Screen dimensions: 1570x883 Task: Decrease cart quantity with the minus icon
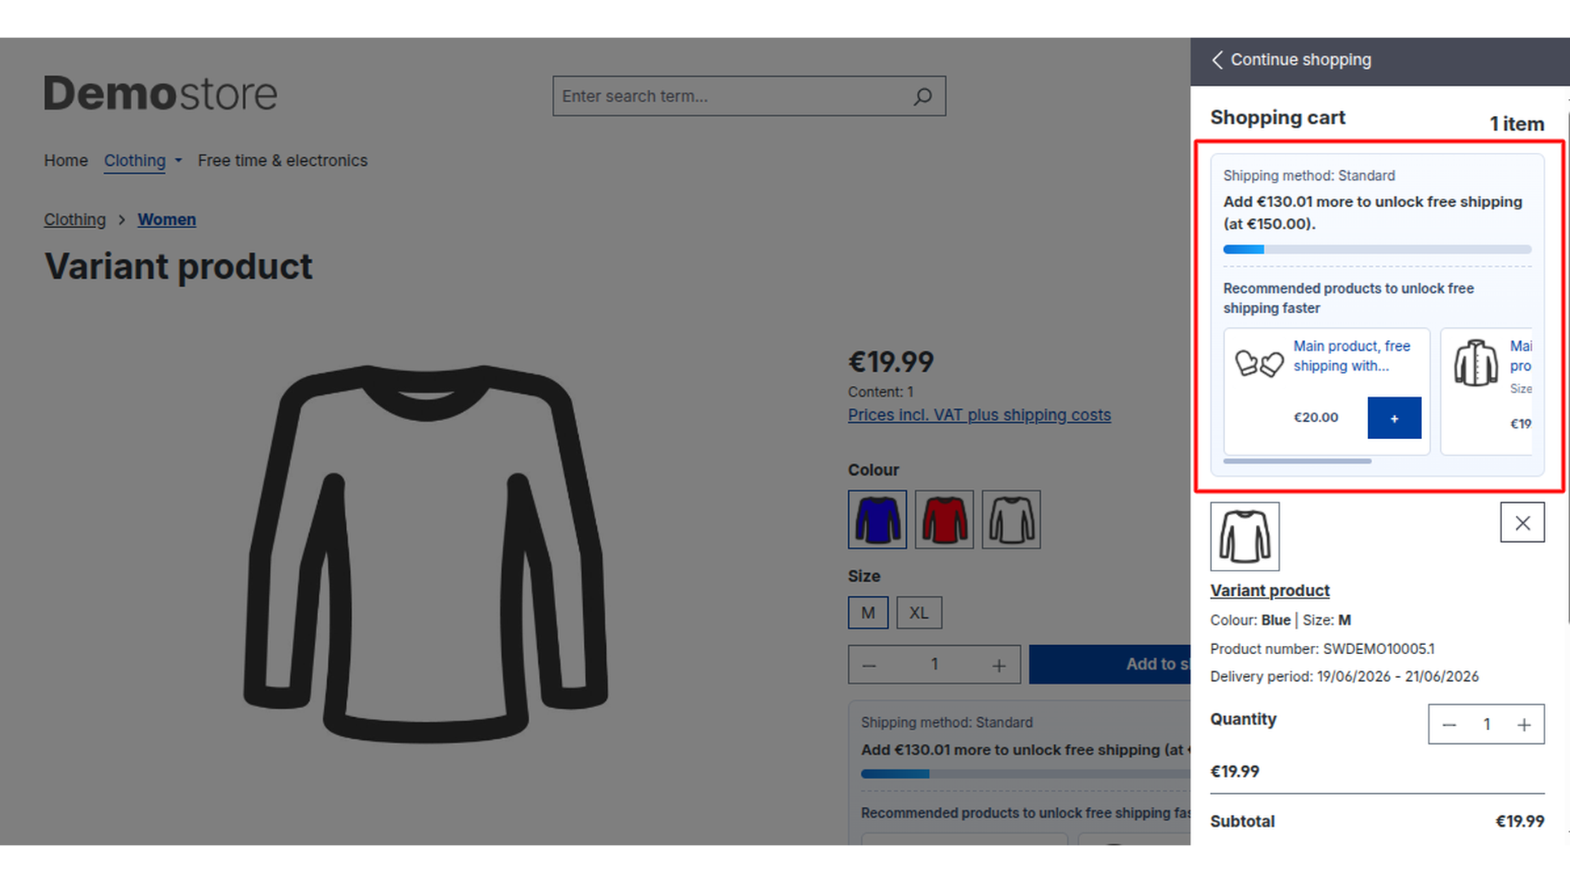click(1449, 724)
